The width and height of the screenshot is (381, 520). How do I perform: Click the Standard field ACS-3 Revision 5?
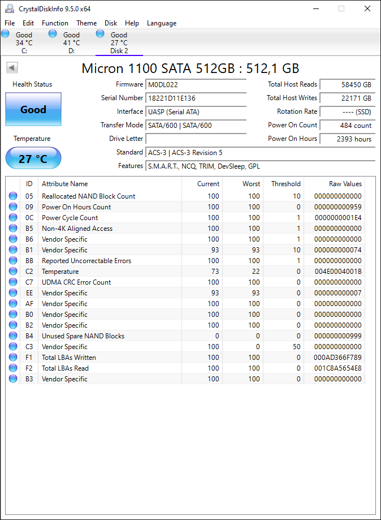(261, 153)
